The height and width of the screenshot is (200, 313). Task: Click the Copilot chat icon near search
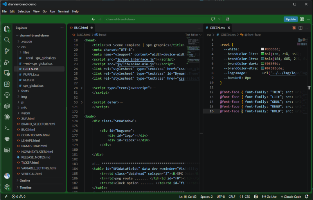pos(213,19)
